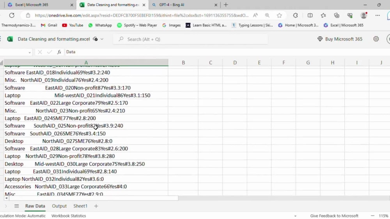Open the browser Settings and more ellipsis menu
Viewport: 390px width, 219px height.
tap(378, 16)
